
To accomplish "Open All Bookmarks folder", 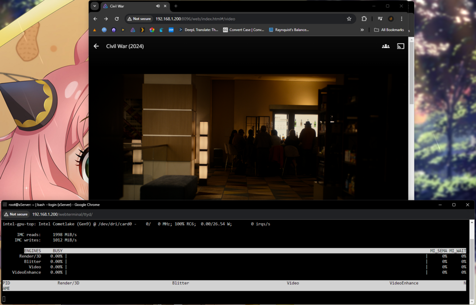I will [x=389, y=30].
